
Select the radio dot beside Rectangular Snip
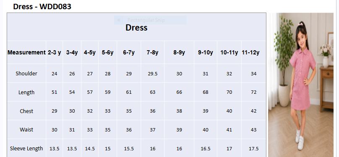click(118, 20)
